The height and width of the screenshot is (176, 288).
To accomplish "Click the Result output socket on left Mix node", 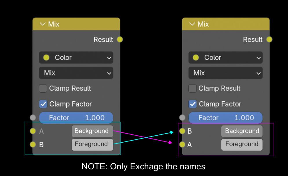I will [x=120, y=39].
